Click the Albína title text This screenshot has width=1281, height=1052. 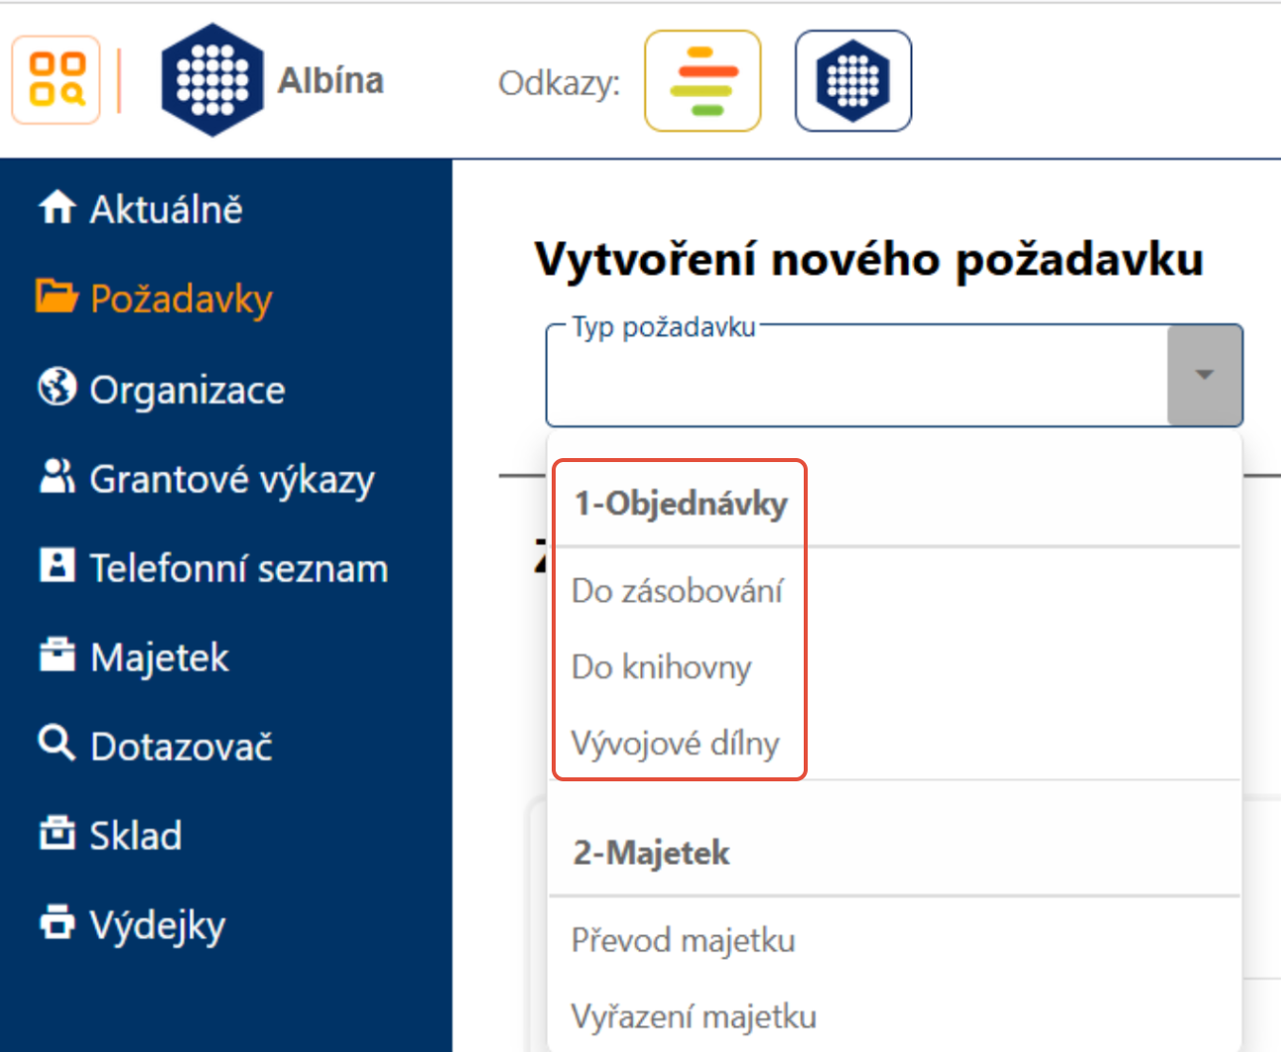330,80
